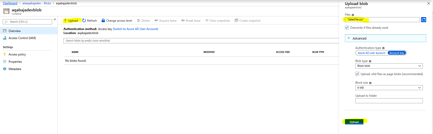
Task: Select Azure AD user account authentication
Action: click(x=371, y=53)
